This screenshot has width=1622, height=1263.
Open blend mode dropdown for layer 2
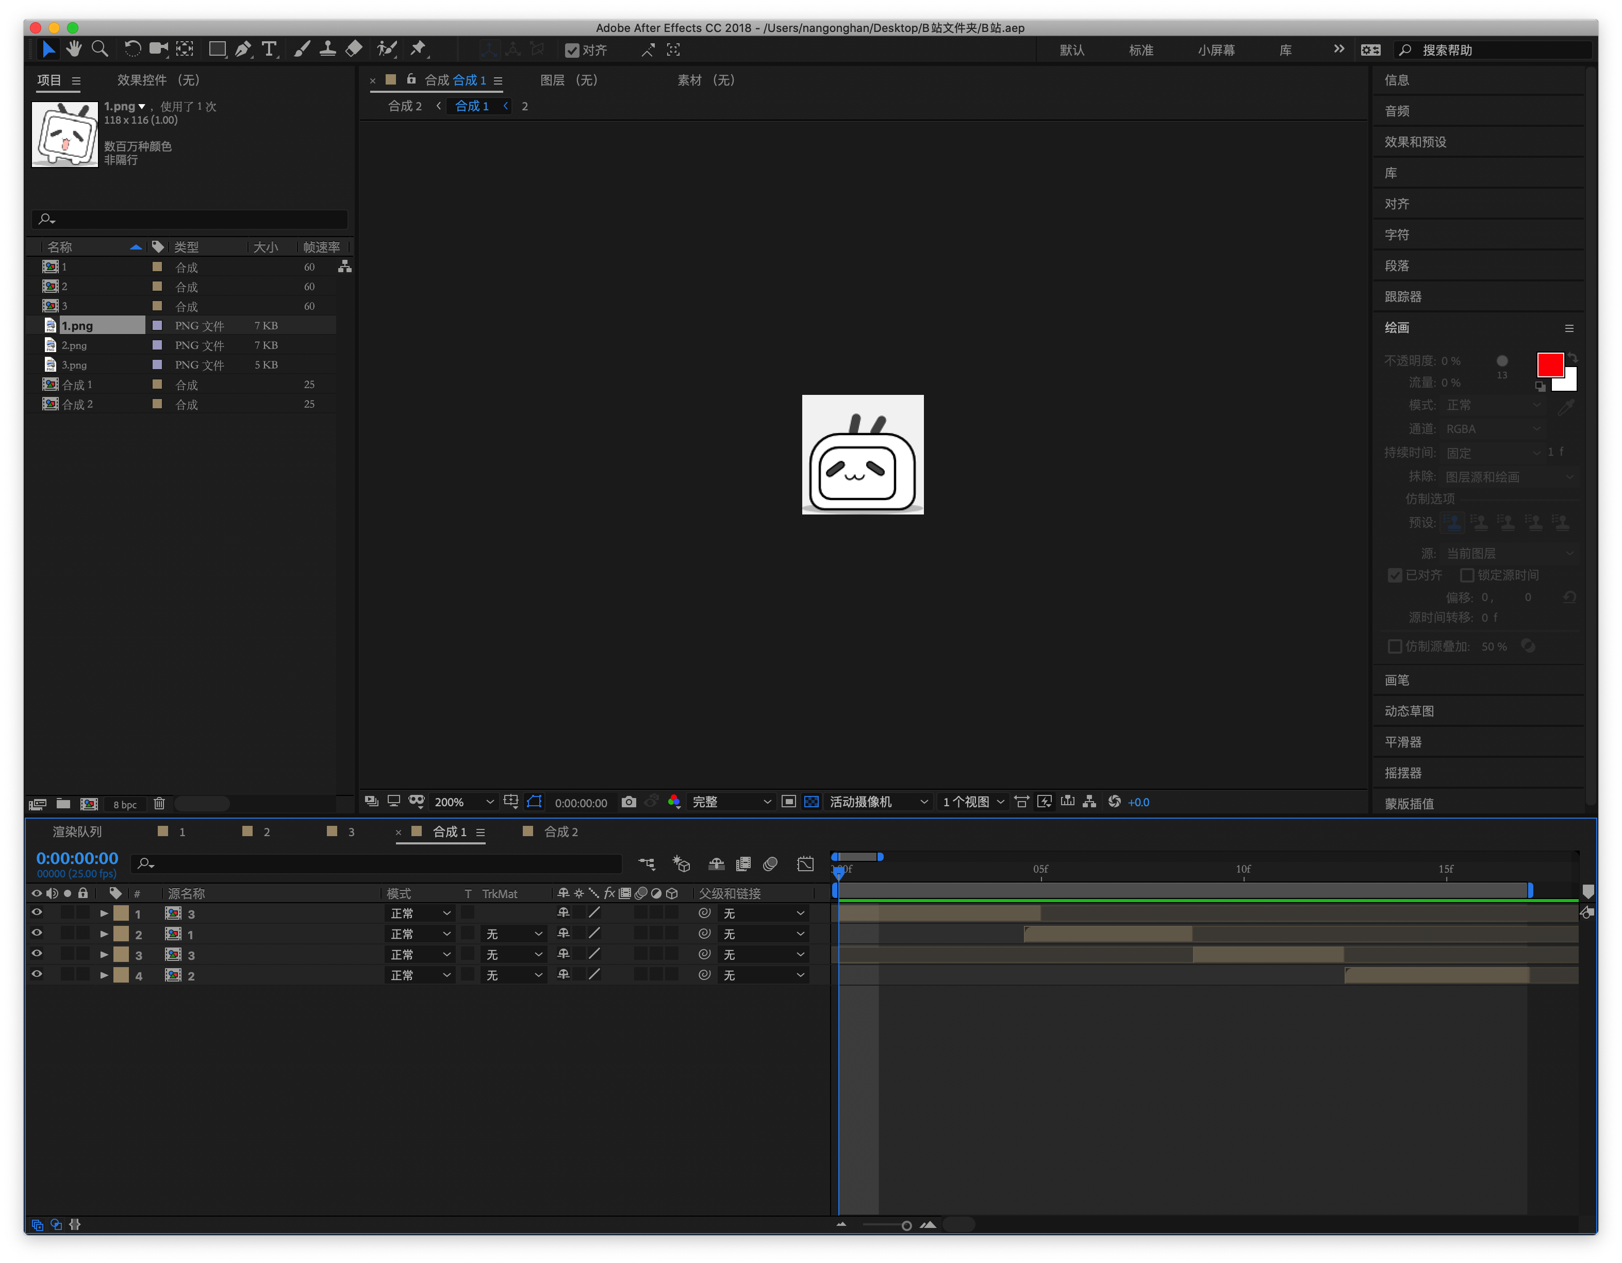point(420,934)
